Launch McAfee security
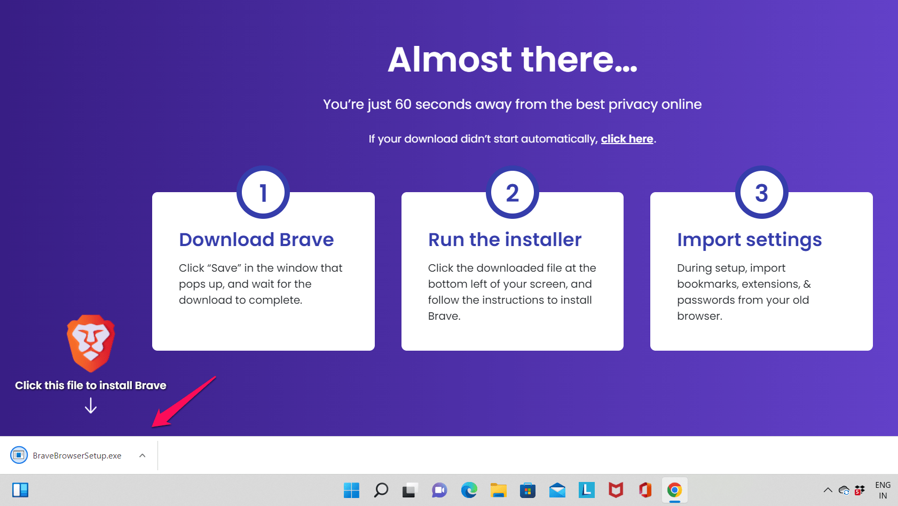898x506 pixels. coord(615,490)
